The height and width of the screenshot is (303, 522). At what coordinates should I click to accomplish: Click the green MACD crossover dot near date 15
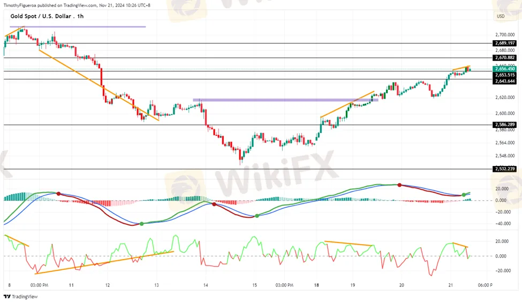click(257, 216)
